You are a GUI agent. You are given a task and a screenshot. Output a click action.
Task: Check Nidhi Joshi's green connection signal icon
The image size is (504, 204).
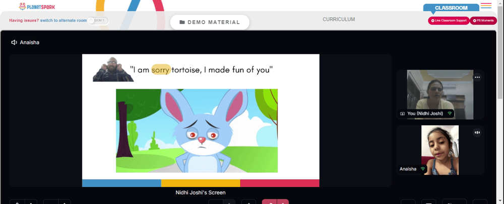[450, 114]
